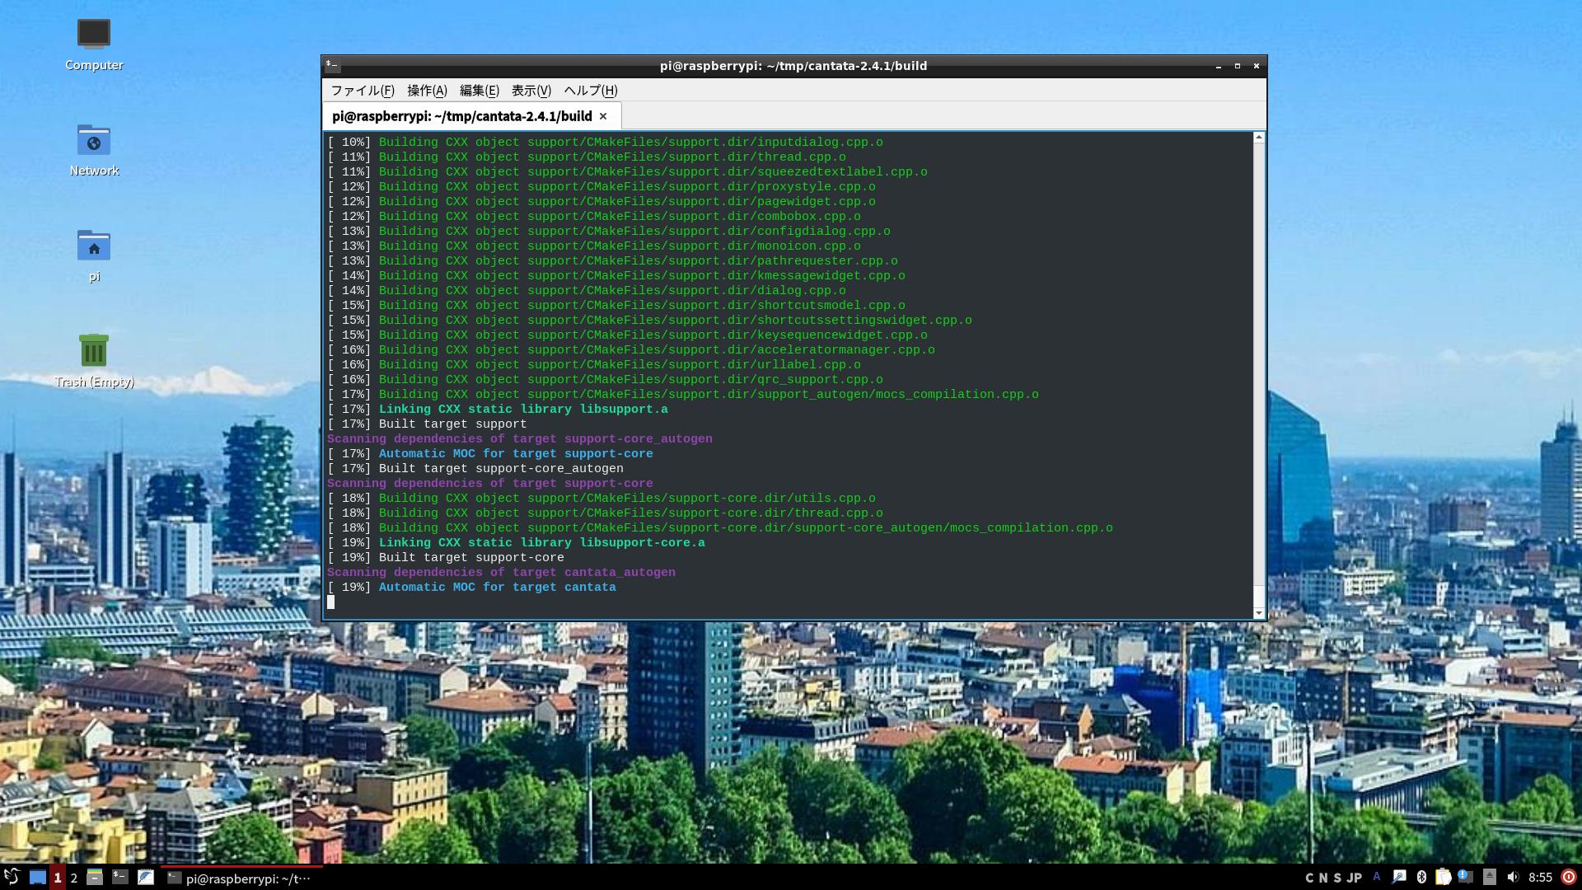Open Network from the desktop
This screenshot has height=890, width=1582.
[x=94, y=140]
